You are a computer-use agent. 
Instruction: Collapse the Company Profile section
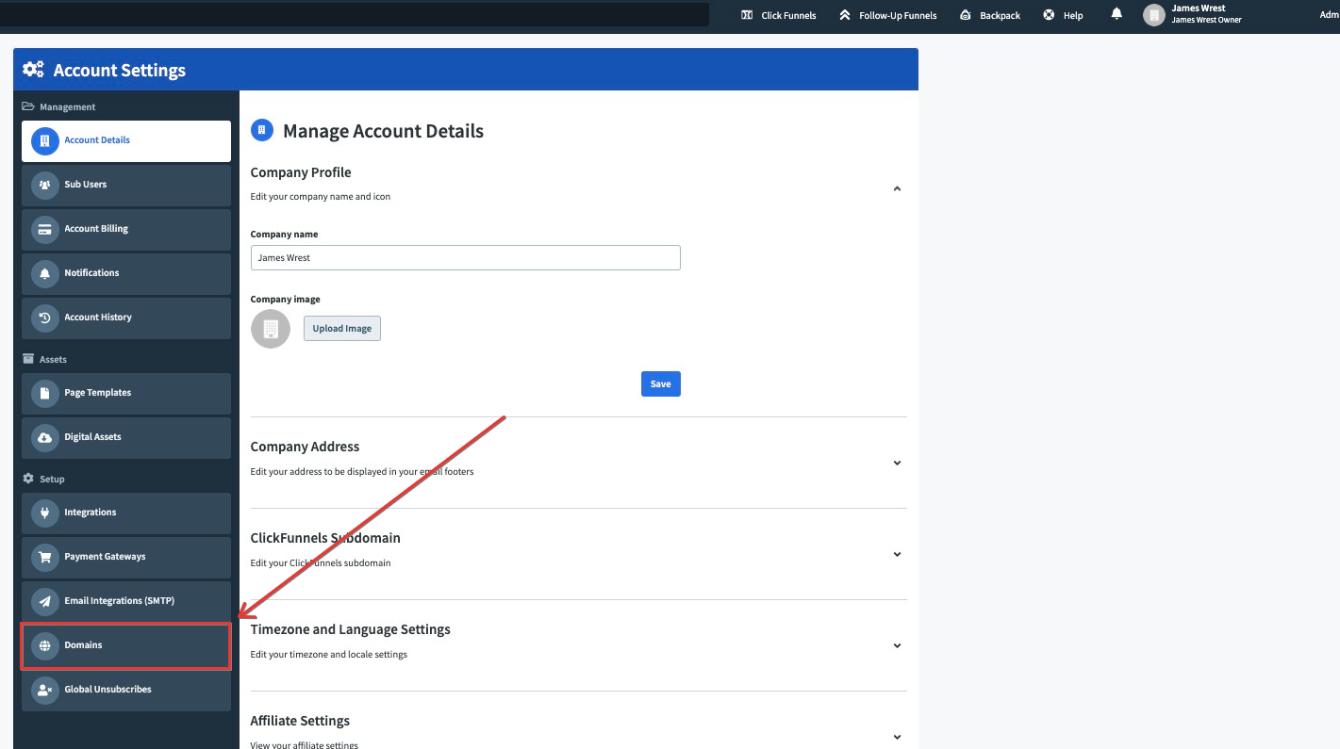click(897, 188)
